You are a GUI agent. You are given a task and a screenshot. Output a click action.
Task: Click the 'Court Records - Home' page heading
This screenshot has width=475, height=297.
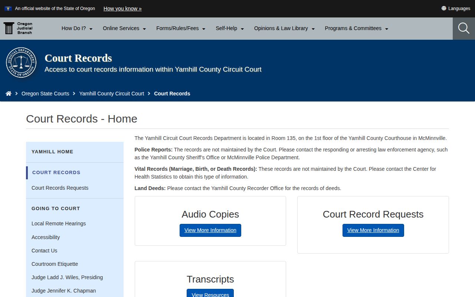82,119
